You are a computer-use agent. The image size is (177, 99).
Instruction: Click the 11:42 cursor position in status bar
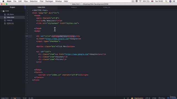pyautogui.click(x=25, y=98)
